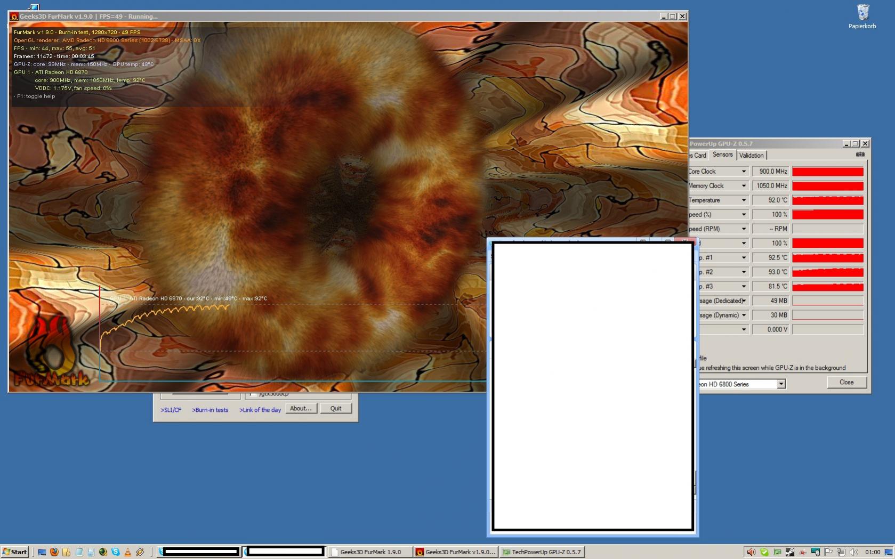Click the 1050.0 MHz memory clock value
Viewport: 895px width, 559px height.
(x=770, y=186)
